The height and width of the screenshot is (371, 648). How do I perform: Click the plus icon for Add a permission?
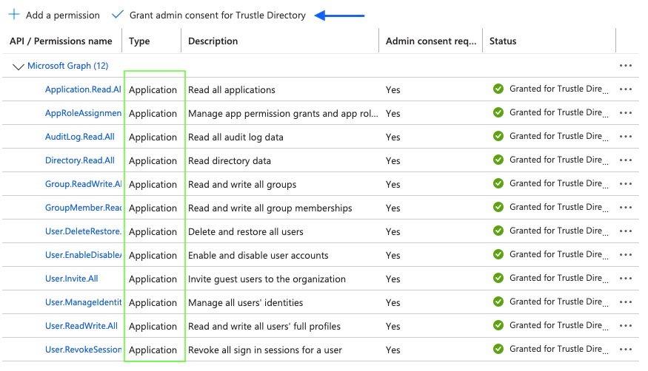[14, 15]
